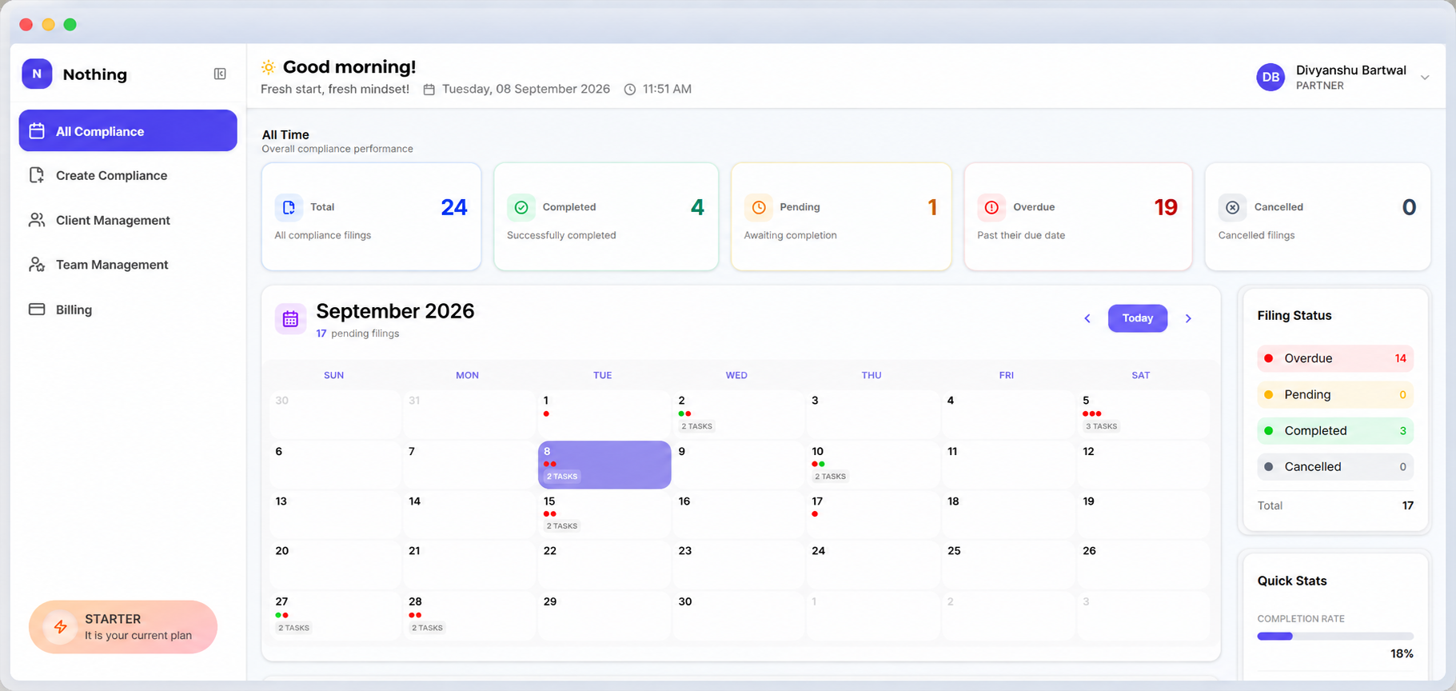The height and width of the screenshot is (691, 1456).
Task: Click the calendar icon beside the date
Action: click(x=429, y=90)
